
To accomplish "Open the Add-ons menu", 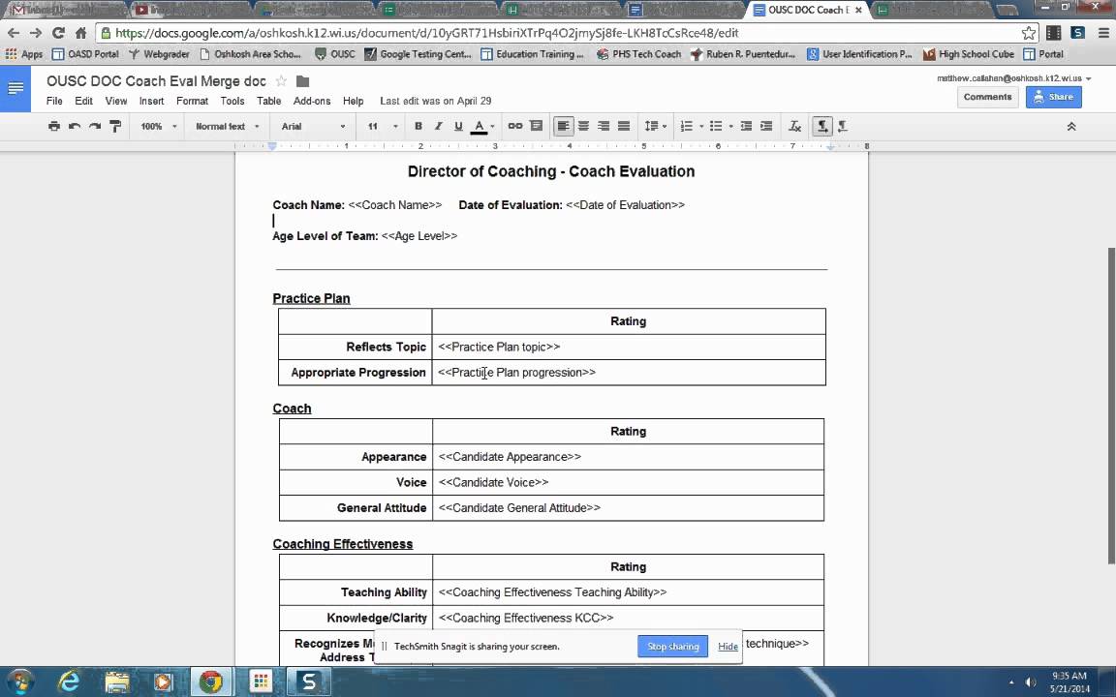I will coord(312,101).
